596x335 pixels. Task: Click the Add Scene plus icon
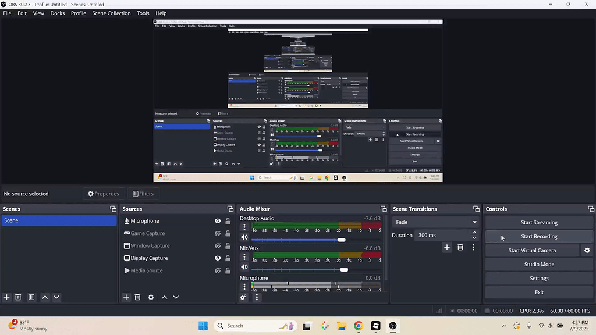(x=6, y=297)
